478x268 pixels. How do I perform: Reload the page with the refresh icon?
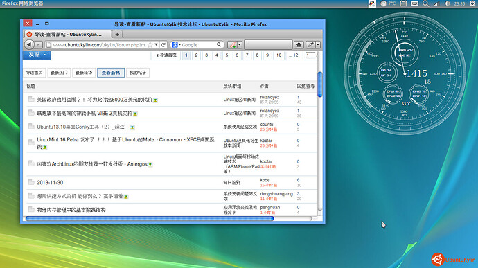(x=163, y=45)
